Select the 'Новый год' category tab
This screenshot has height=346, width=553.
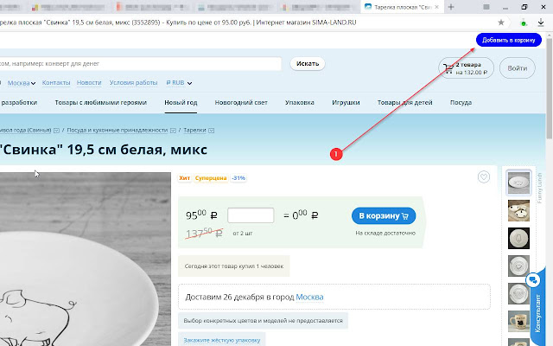(x=181, y=102)
